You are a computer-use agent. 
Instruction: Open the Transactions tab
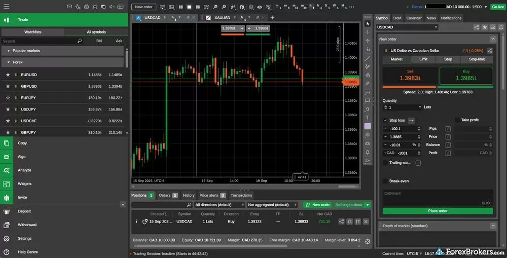[241, 195]
